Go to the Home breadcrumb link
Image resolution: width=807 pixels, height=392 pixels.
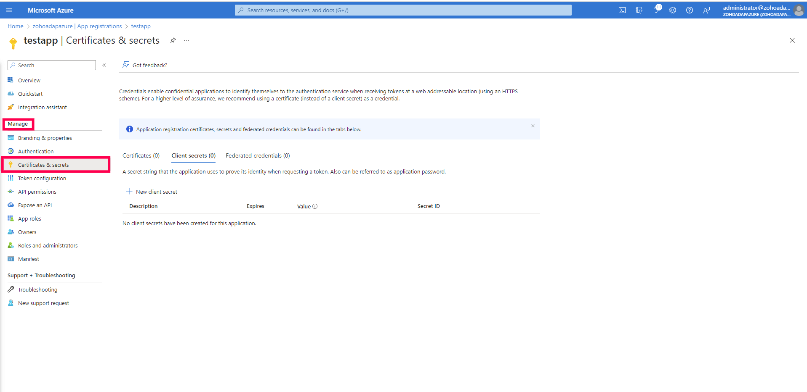tap(16, 26)
